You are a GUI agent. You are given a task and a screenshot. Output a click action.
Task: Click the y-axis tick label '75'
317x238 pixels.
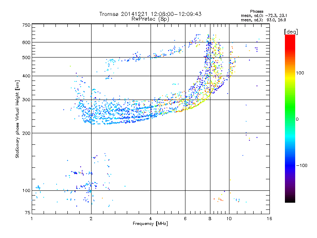click(27, 213)
